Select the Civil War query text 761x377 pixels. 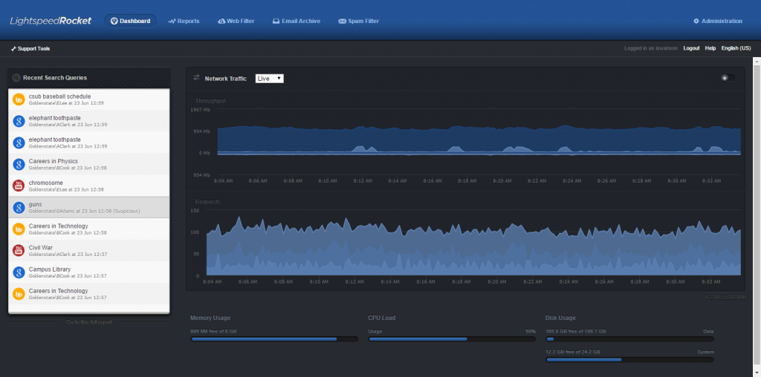coord(40,248)
